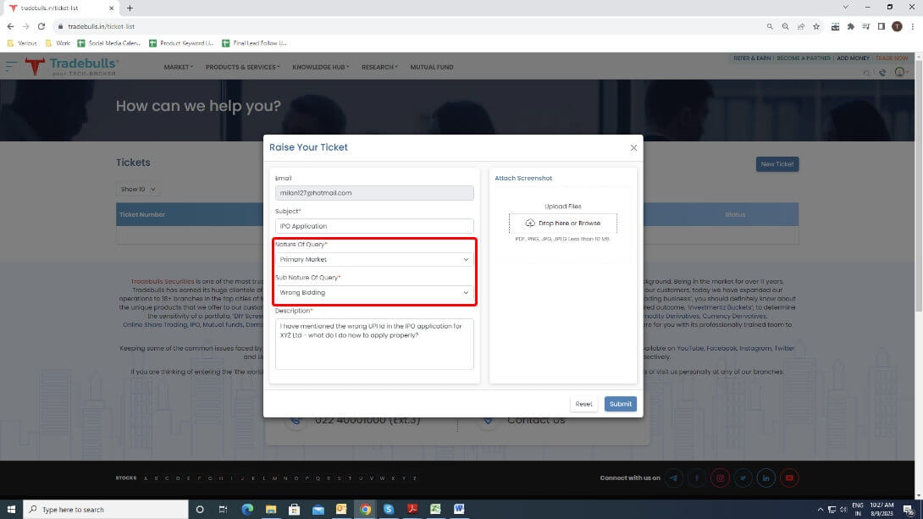Screen dimensions: 923x519
Task: Open the Products & Services menu
Action: (x=242, y=67)
